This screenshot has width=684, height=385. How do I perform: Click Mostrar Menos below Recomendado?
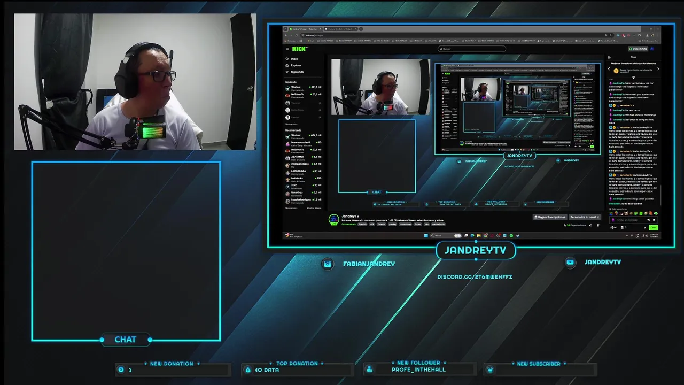(314, 208)
